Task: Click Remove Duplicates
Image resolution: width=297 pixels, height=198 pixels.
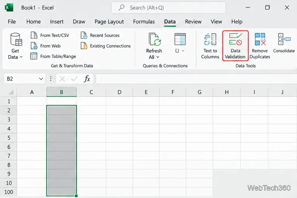Action: tap(260, 46)
